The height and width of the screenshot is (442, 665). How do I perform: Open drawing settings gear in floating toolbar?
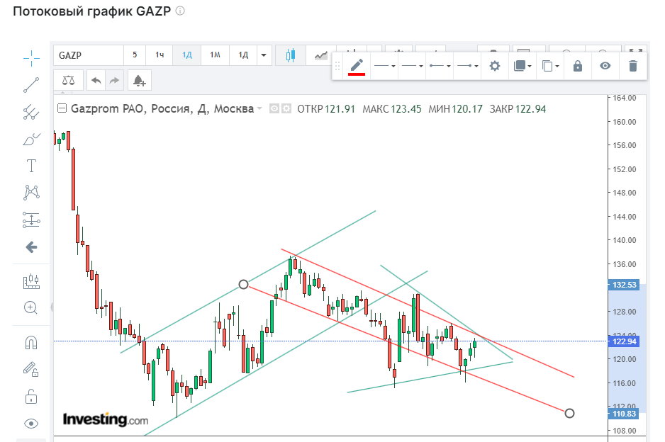coord(495,66)
